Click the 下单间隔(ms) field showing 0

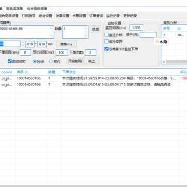coord(25,52)
